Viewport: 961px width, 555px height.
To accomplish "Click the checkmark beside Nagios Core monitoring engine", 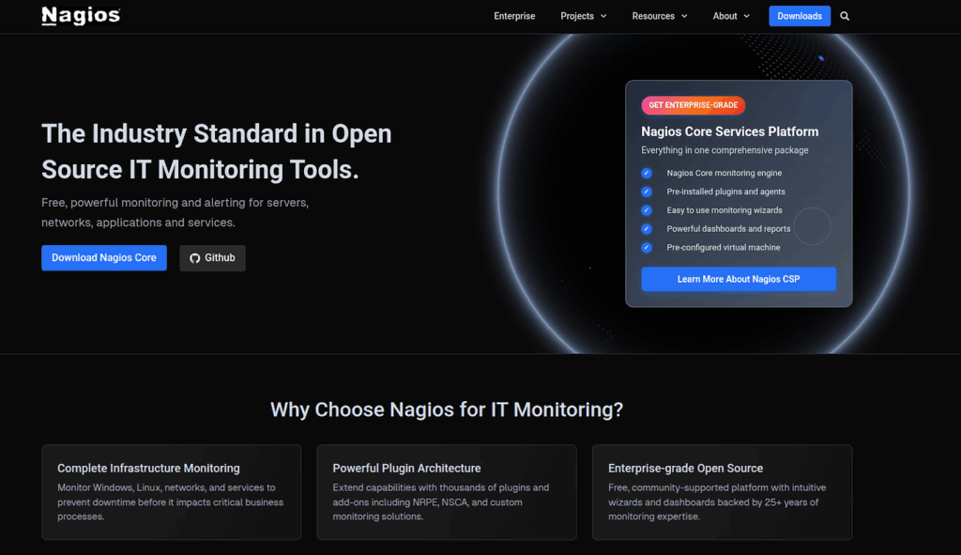I will click(x=646, y=173).
